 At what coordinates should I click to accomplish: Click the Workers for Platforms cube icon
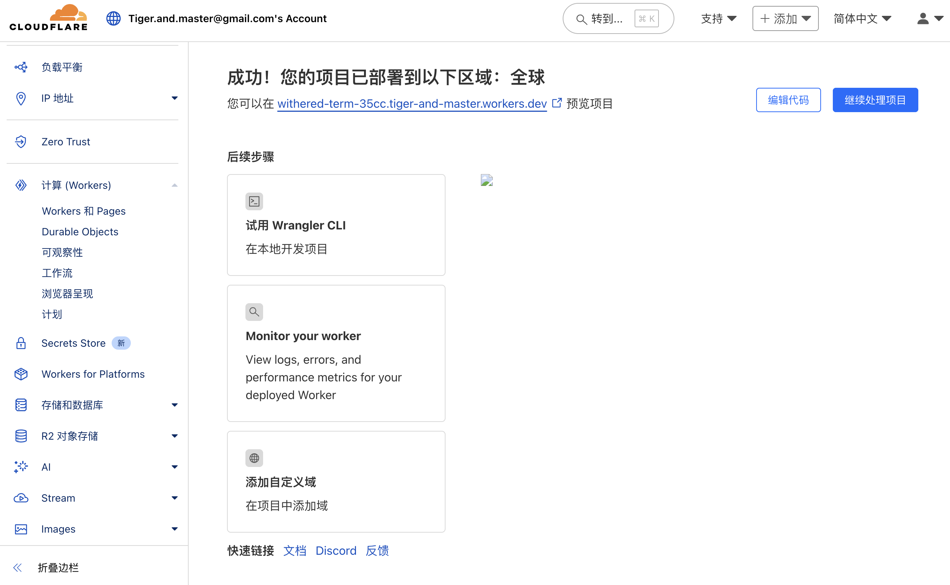pos(21,374)
